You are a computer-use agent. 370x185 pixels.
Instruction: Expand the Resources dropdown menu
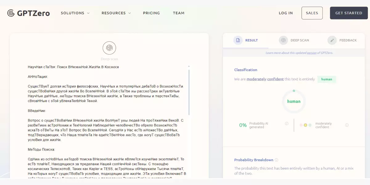pos(116,13)
